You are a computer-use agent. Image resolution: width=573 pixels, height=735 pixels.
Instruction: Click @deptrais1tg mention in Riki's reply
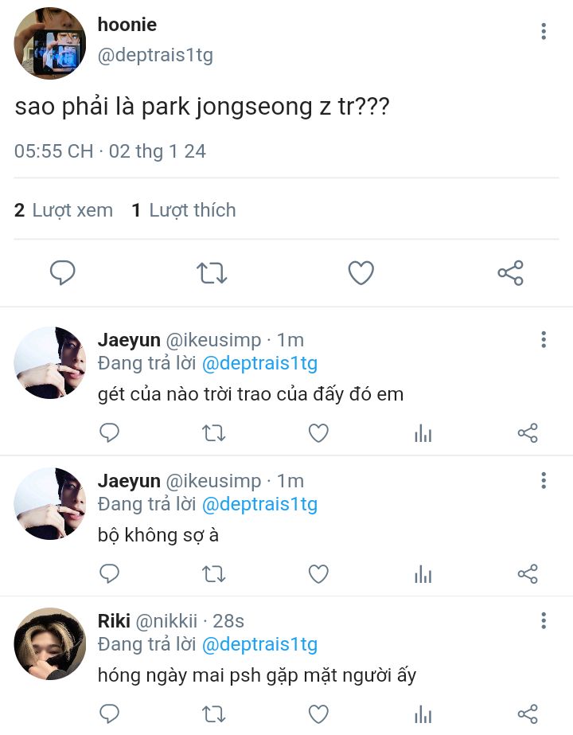[259, 644]
